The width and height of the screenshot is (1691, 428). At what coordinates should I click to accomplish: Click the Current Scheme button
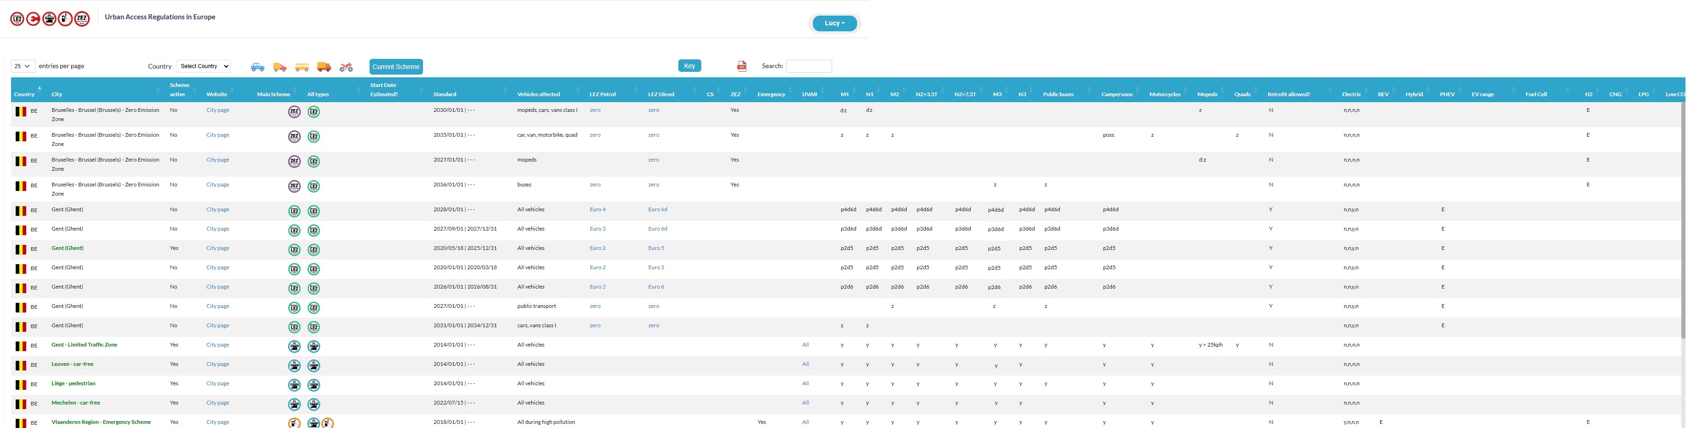[396, 67]
